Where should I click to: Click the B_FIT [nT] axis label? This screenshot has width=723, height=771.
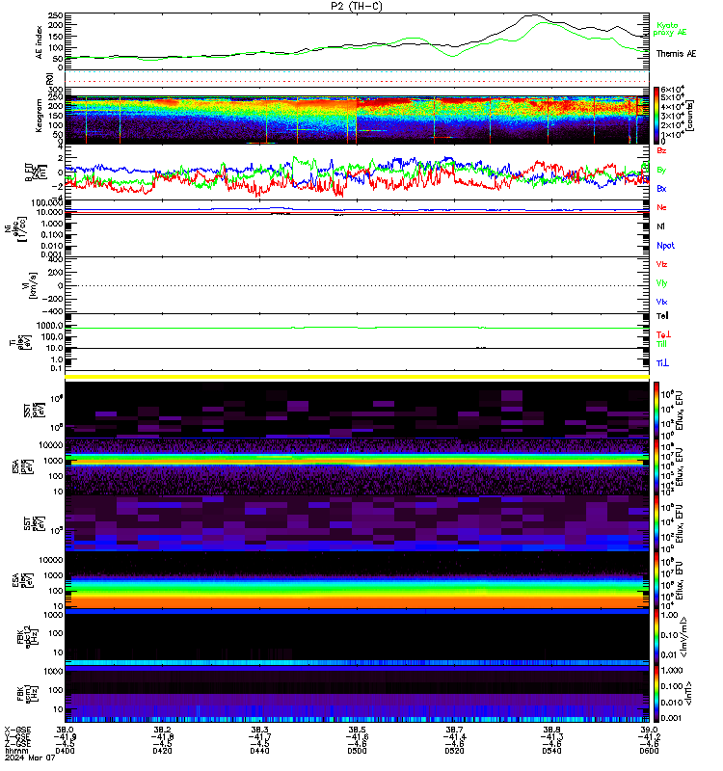click(x=35, y=173)
